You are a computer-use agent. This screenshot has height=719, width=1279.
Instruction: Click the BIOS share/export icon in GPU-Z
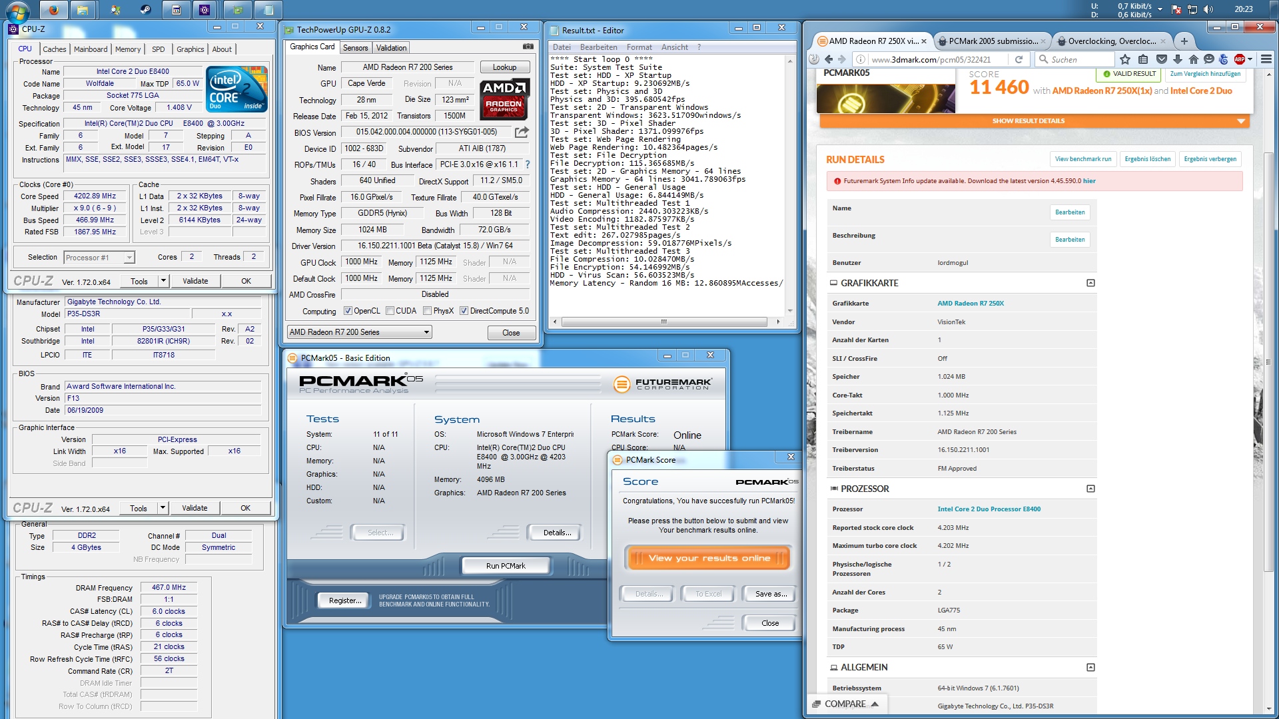click(522, 132)
